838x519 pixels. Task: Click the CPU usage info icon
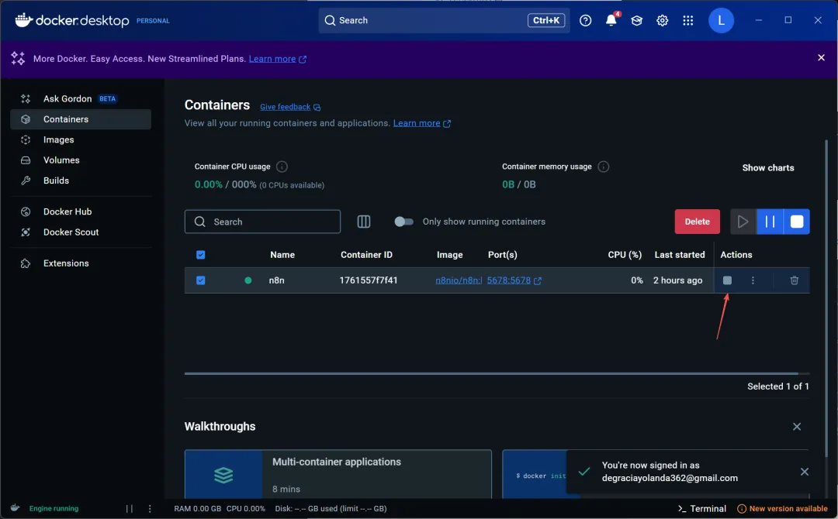pos(282,167)
